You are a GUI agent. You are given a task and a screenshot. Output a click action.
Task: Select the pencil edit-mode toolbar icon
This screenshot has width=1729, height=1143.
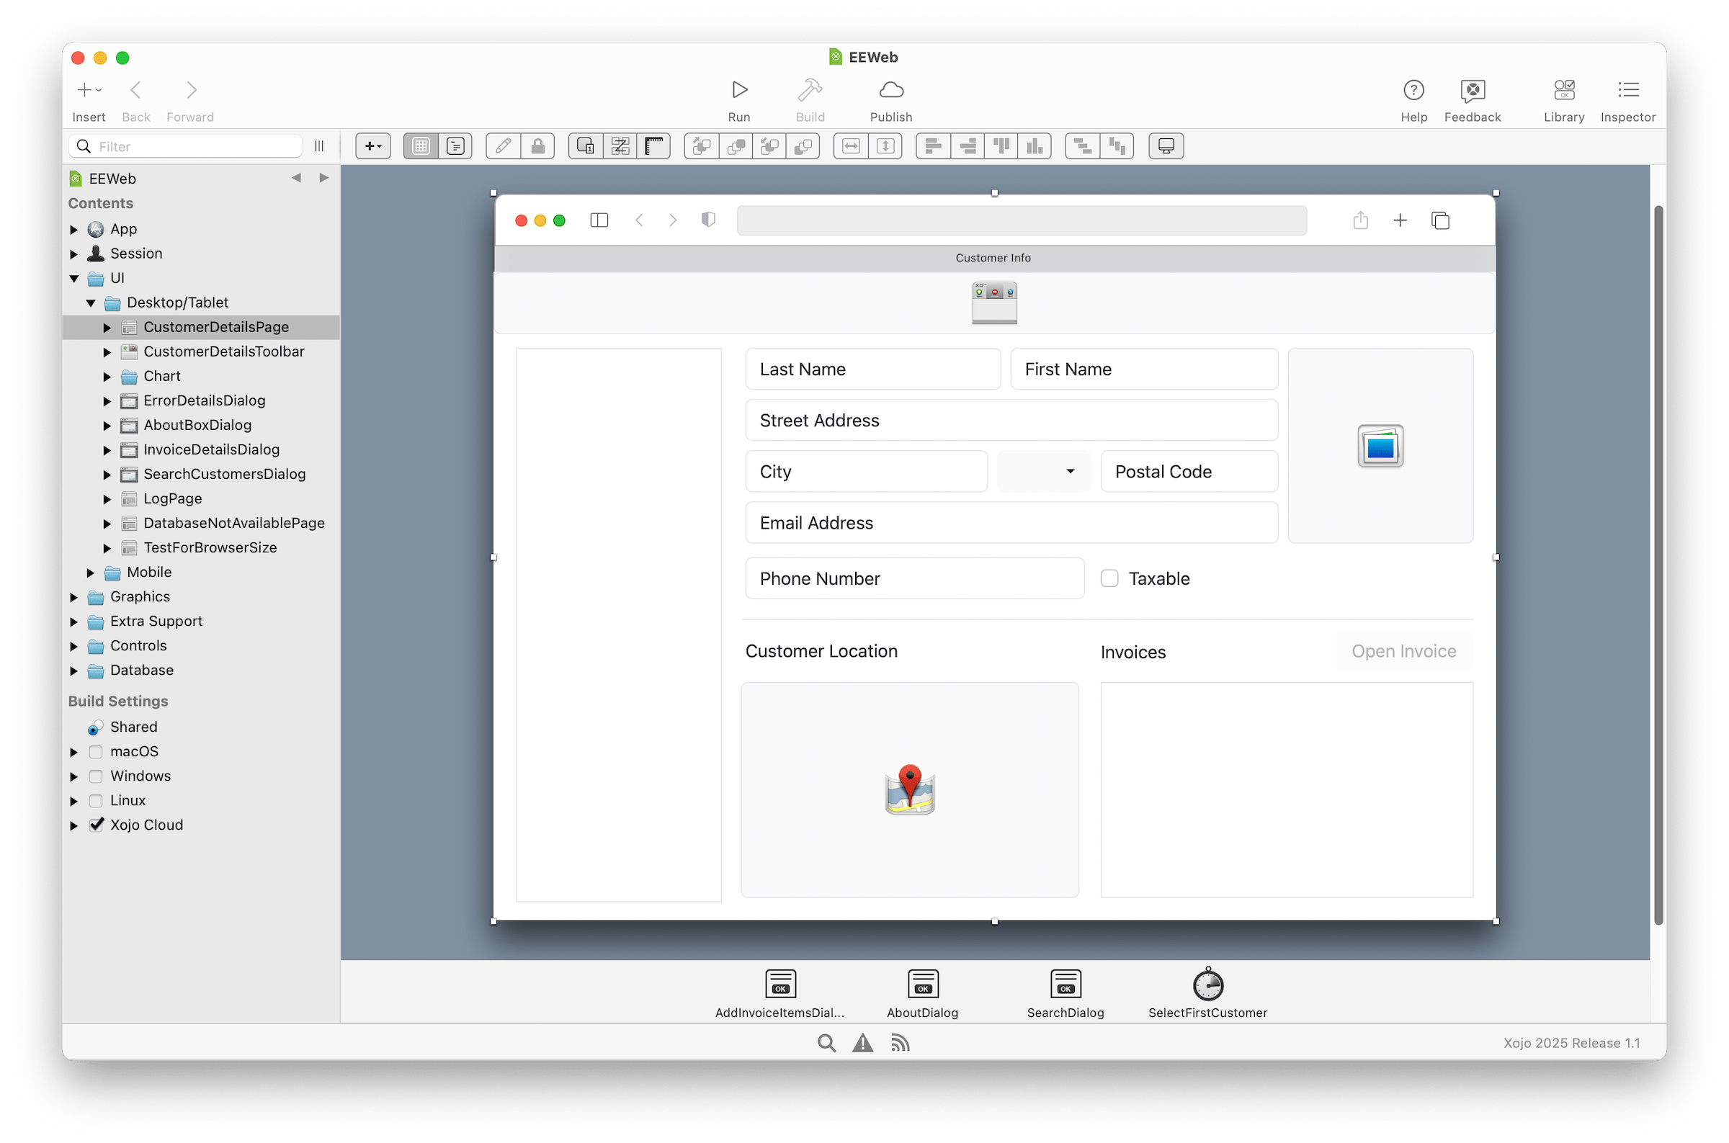502,145
